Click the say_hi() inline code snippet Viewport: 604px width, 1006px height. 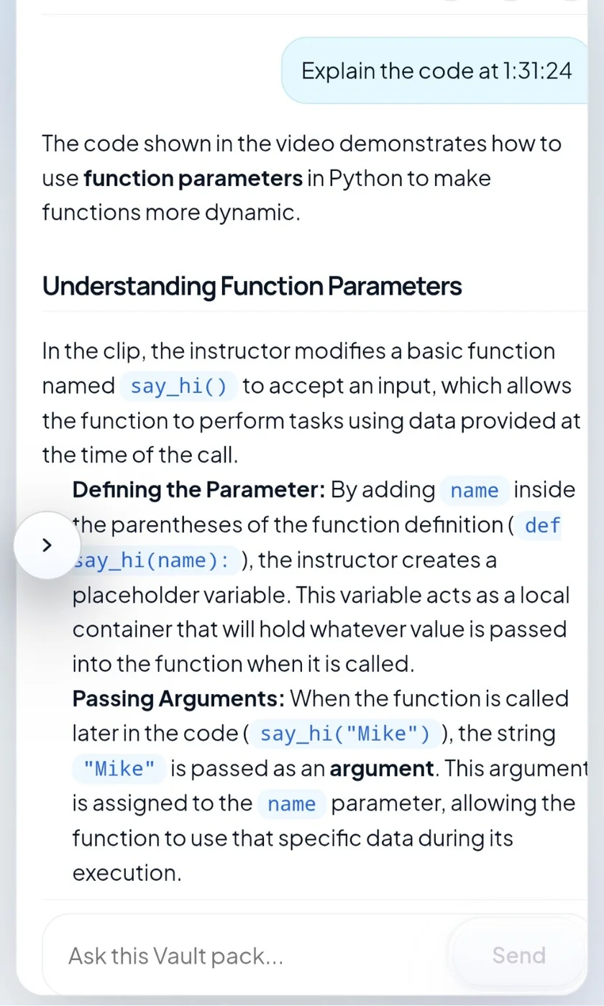point(179,387)
